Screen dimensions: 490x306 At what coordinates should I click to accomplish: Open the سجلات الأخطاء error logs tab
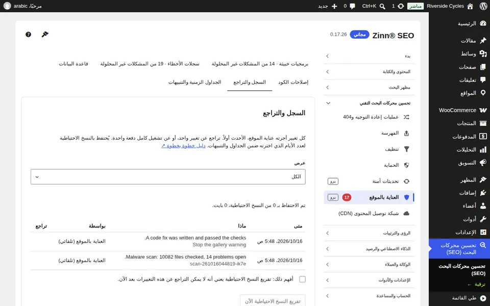click(150, 64)
